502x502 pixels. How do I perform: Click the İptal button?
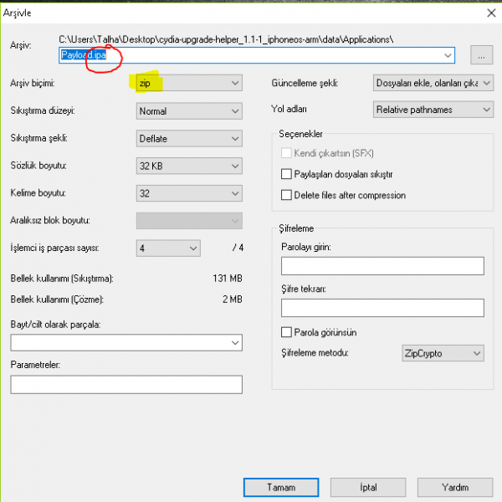(x=367, y=486)
